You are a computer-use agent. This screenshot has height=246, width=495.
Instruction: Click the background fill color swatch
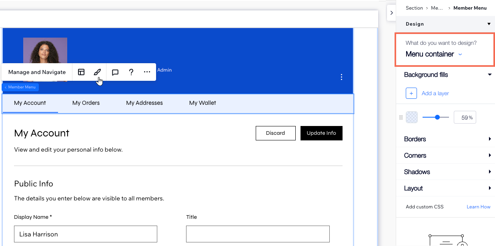click(411, 117)
